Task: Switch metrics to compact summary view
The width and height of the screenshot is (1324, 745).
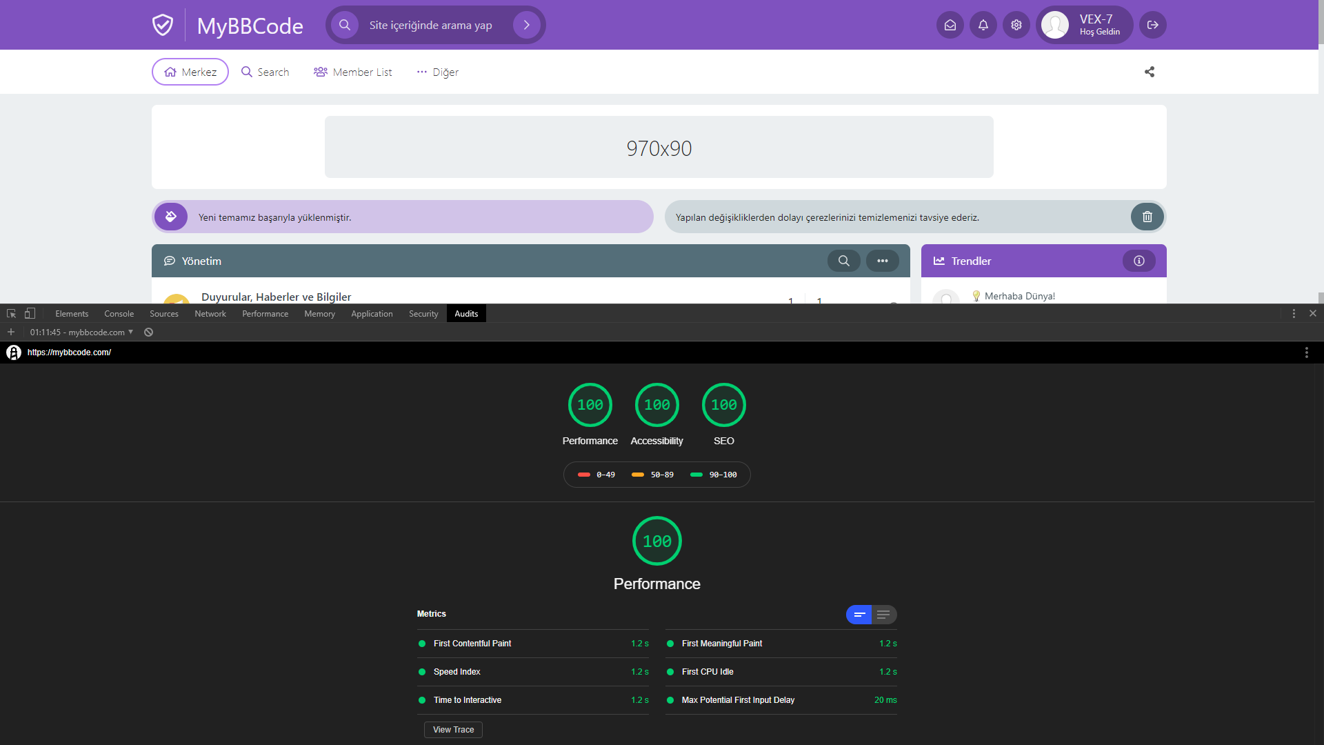Action: coord(859,615)
